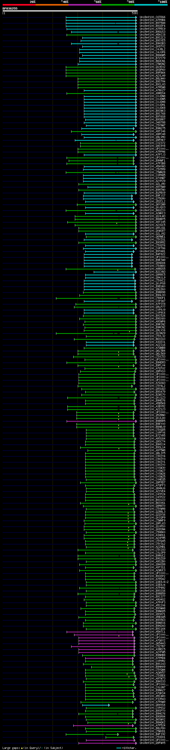
Task: Select the UniRef100_P33543 label
Action: click(152, 699)
